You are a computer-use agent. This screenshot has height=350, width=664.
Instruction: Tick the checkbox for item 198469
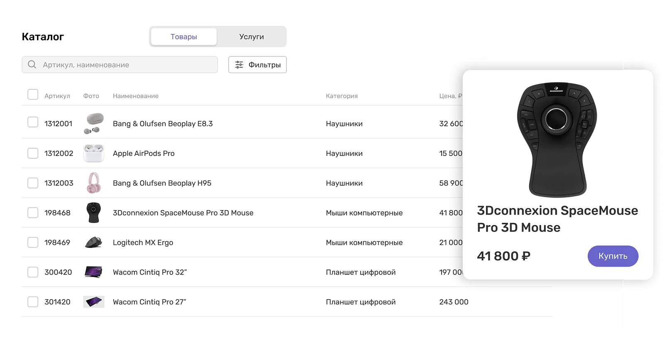33,242
